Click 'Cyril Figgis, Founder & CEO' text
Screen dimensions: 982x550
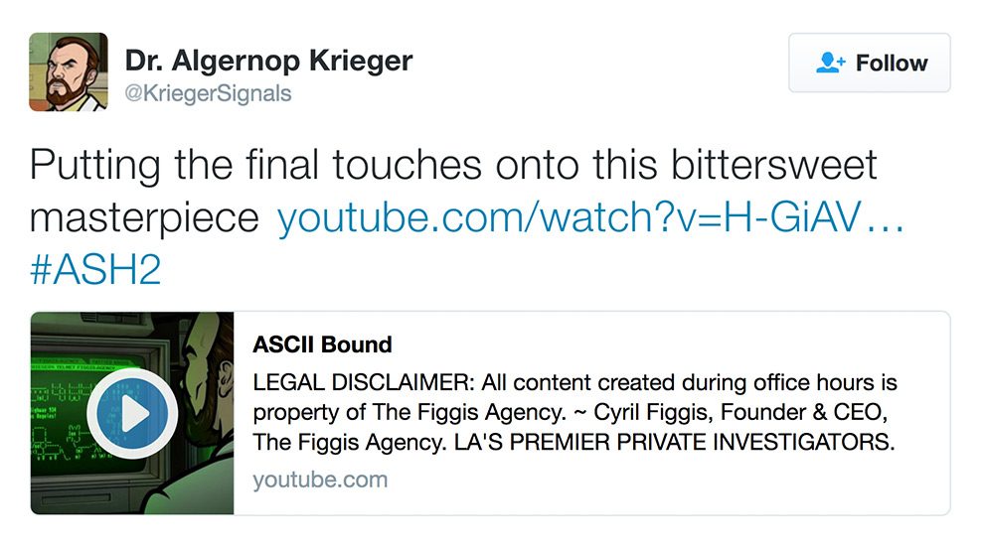[x=740, y=412]
